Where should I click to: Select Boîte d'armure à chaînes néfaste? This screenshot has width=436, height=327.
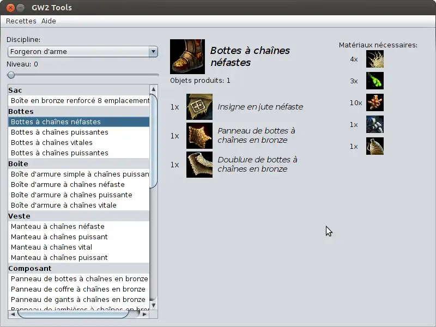click(x=78, y=184)
